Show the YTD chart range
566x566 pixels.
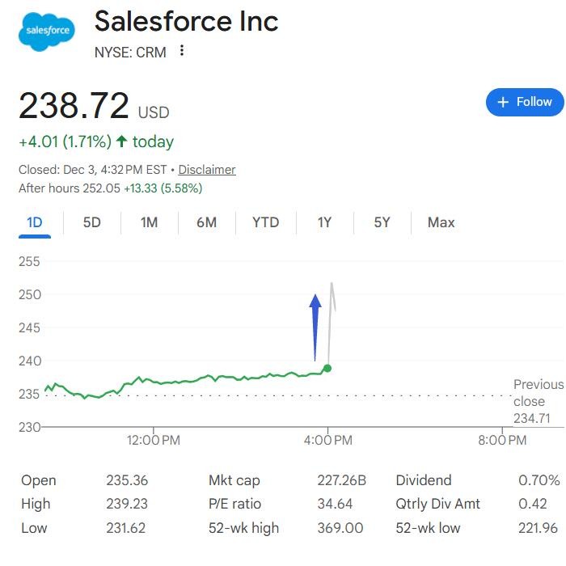point(265,222)
